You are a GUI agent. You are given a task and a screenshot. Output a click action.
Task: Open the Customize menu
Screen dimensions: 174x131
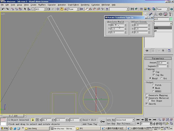(x=95, y=5)
